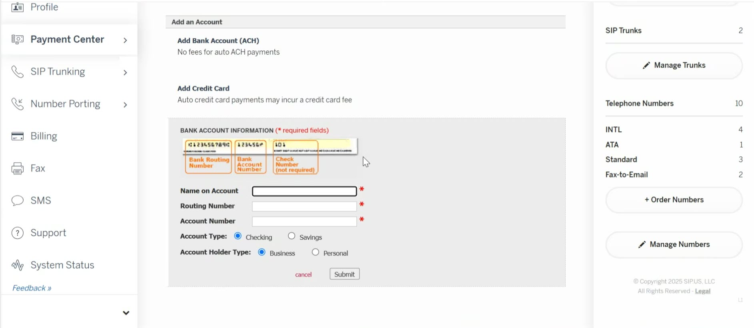Click the INTL numbers row
Viewport: 754px width, 328px height.
point(674,130)
